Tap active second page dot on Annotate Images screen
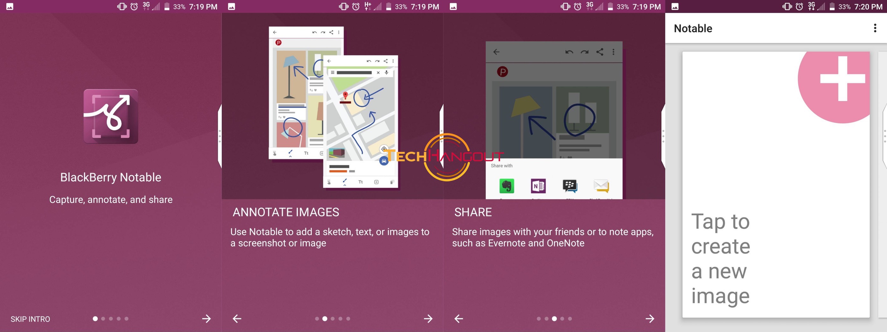This screenshot has height=332, width=887. pos(325,319)
